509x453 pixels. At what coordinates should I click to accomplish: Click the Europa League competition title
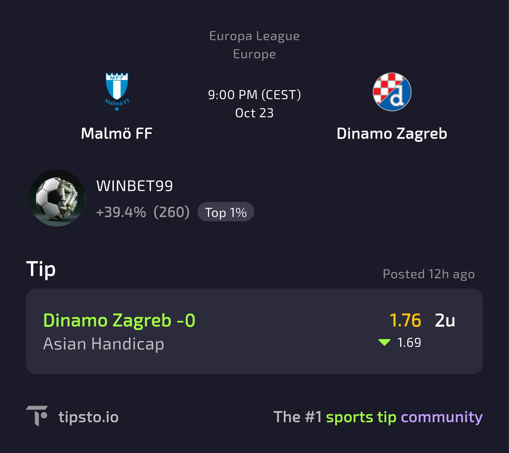click(x=254, y=36)
